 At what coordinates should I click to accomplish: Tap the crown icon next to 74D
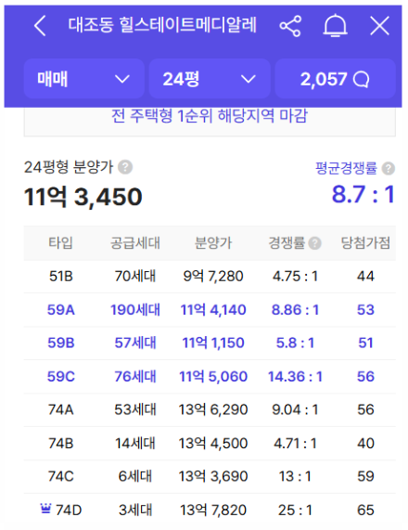(45, 508)
